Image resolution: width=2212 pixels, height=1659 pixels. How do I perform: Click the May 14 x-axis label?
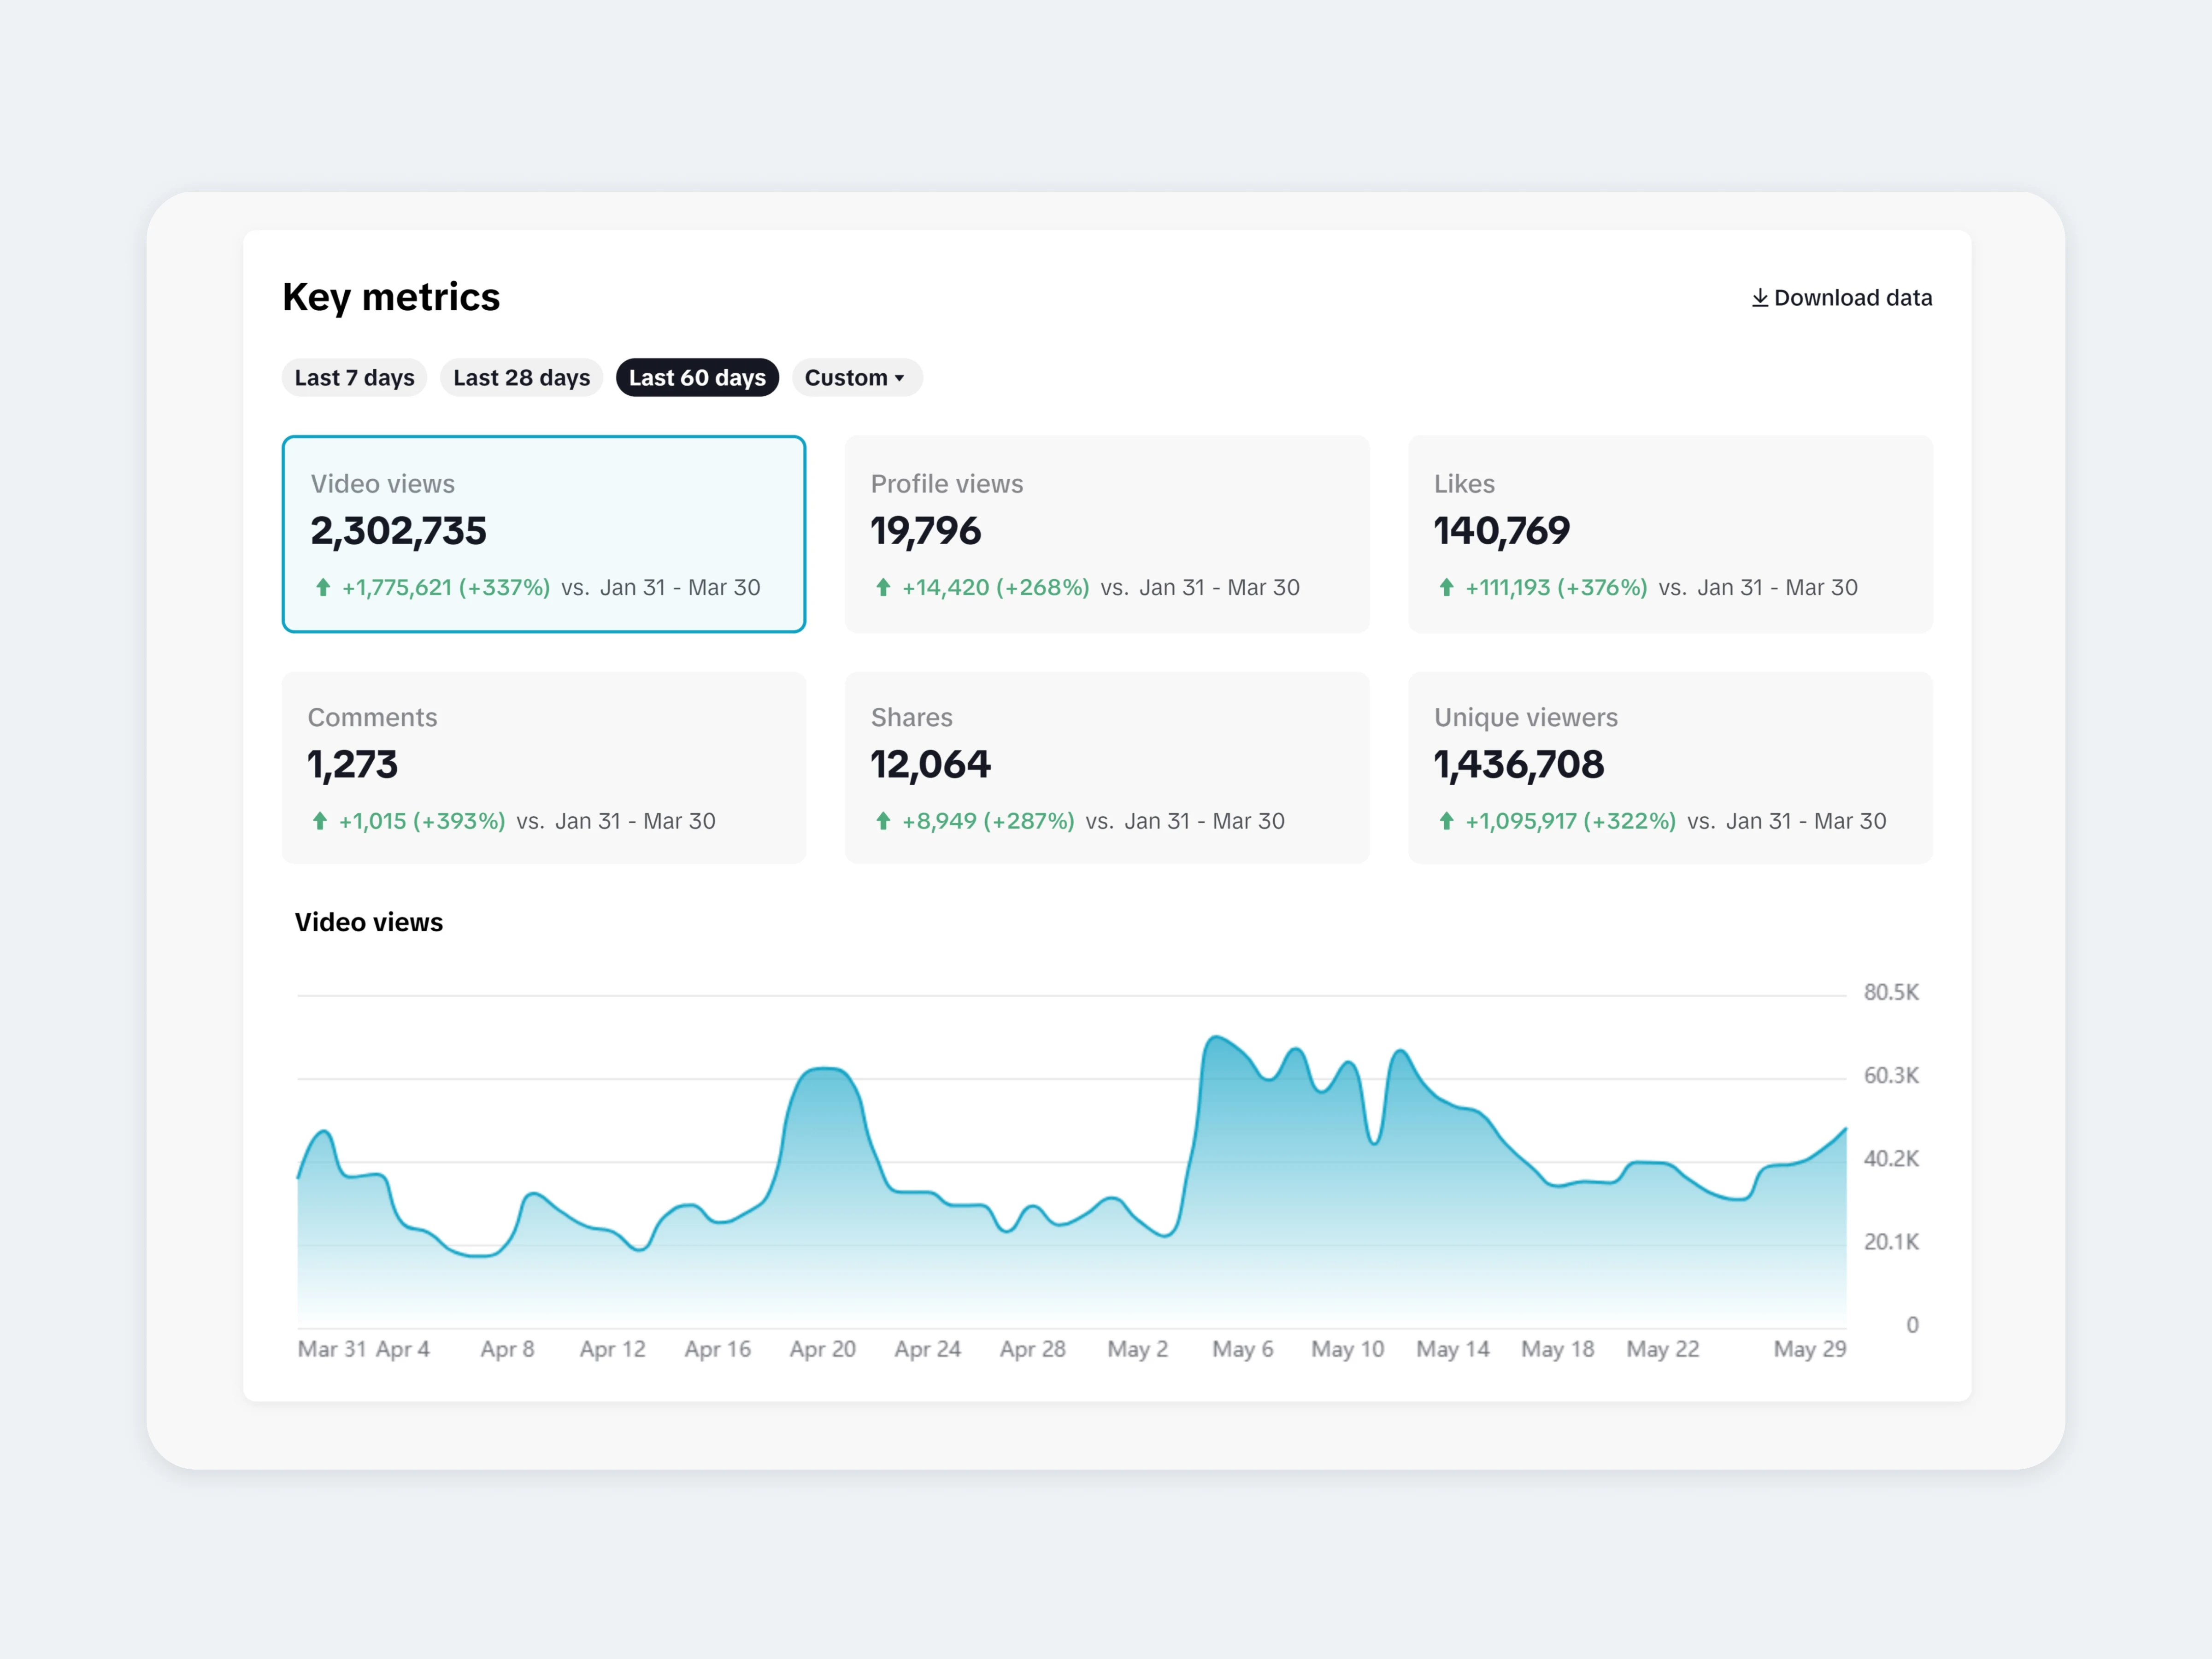1453,1350
